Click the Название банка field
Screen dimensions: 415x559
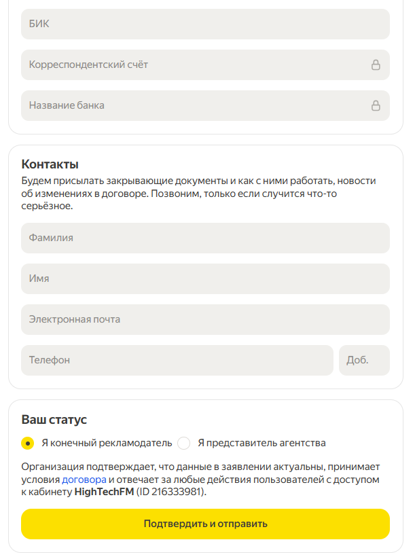pos(190,106)
